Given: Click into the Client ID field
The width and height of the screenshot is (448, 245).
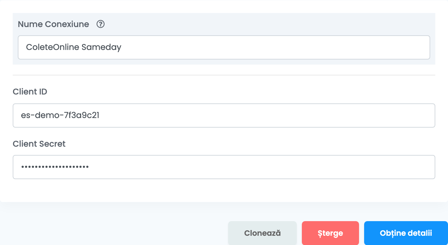Looking at the screenshot, I should tap(224, 115).
